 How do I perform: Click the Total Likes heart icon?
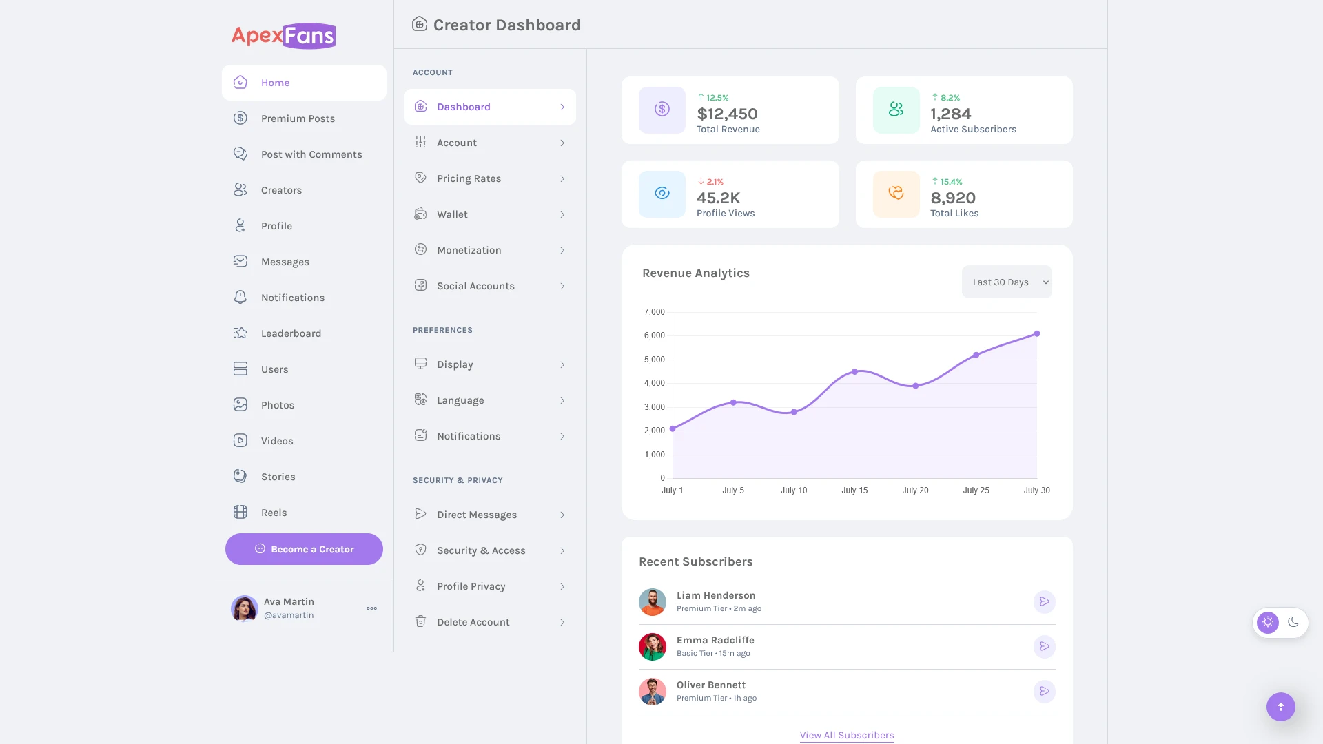pos(896,194)
